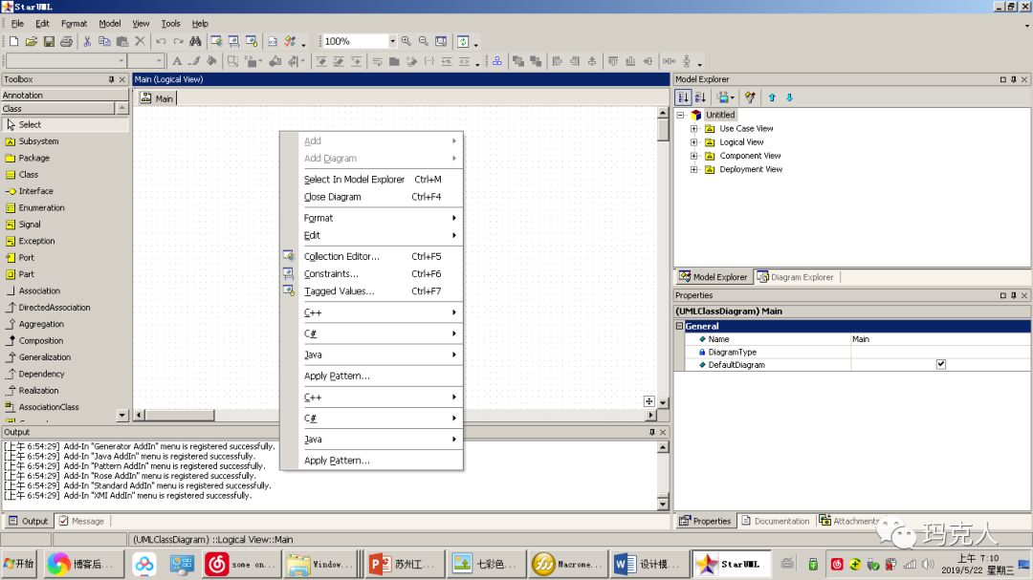
Task: Choose Select In Model Explorer context item
Action: tap(371, 179)
